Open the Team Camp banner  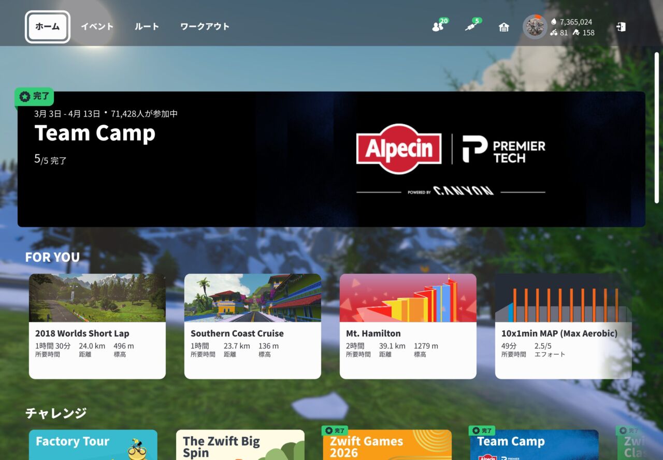(x=331, y=159)
